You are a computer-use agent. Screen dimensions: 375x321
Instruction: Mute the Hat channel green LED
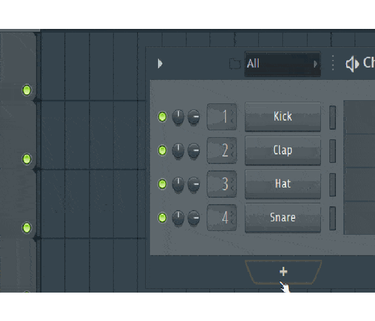click(162, 184)
